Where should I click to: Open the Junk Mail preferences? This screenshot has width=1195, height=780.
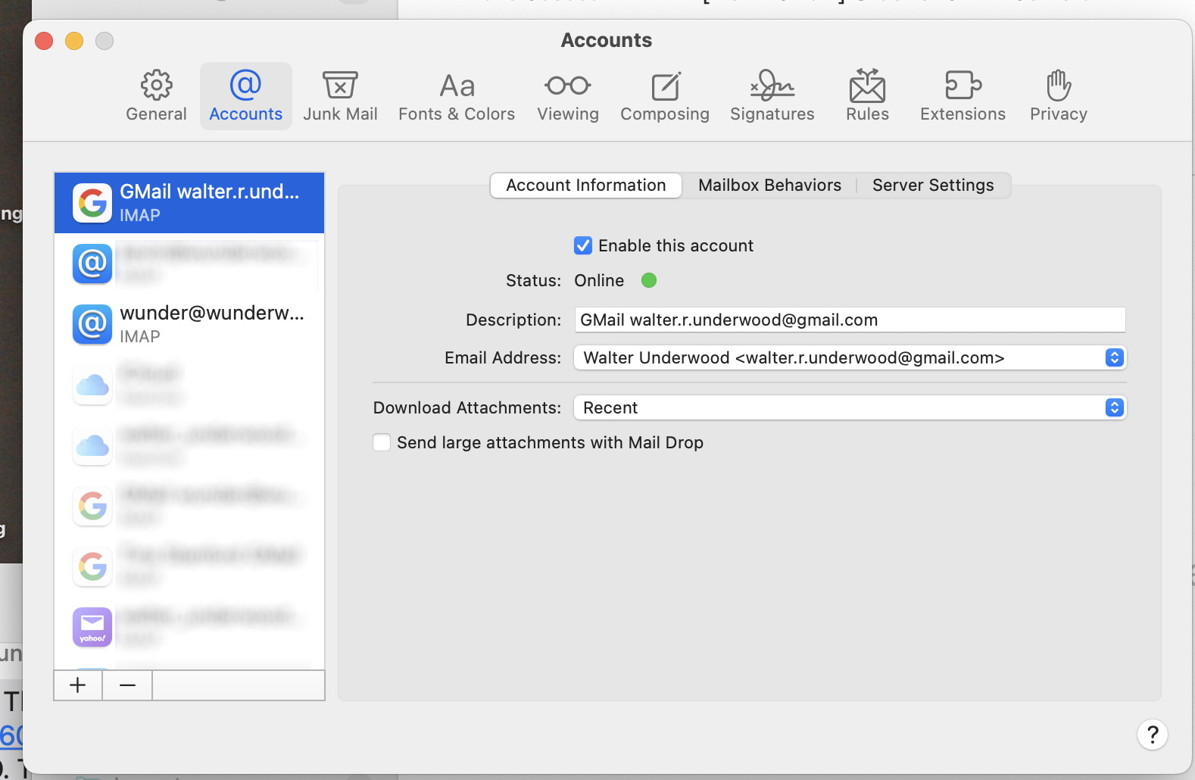[340, 96]
